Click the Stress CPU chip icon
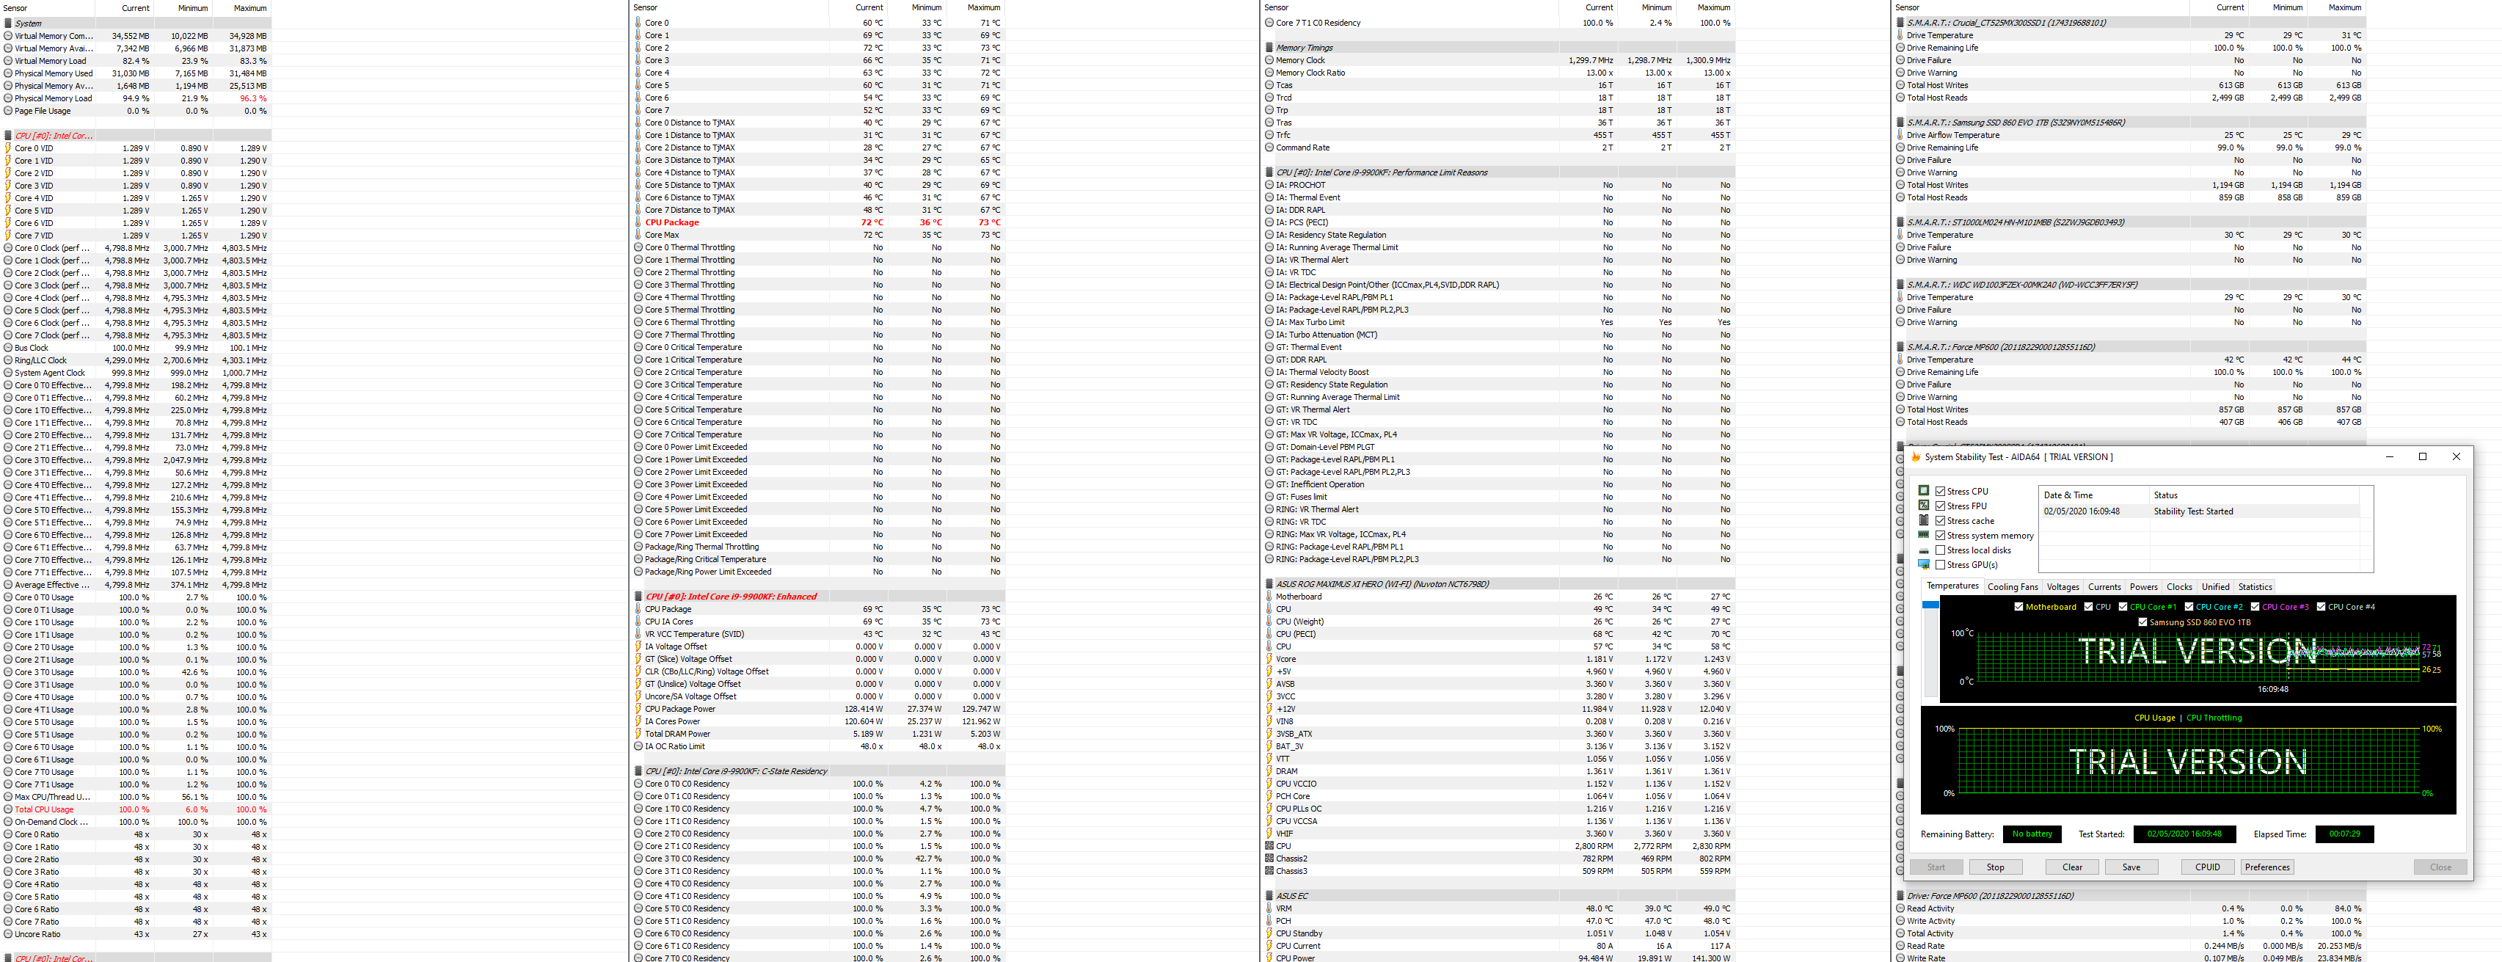This screenshot has width=2502, height=962. coord(1923,491)
